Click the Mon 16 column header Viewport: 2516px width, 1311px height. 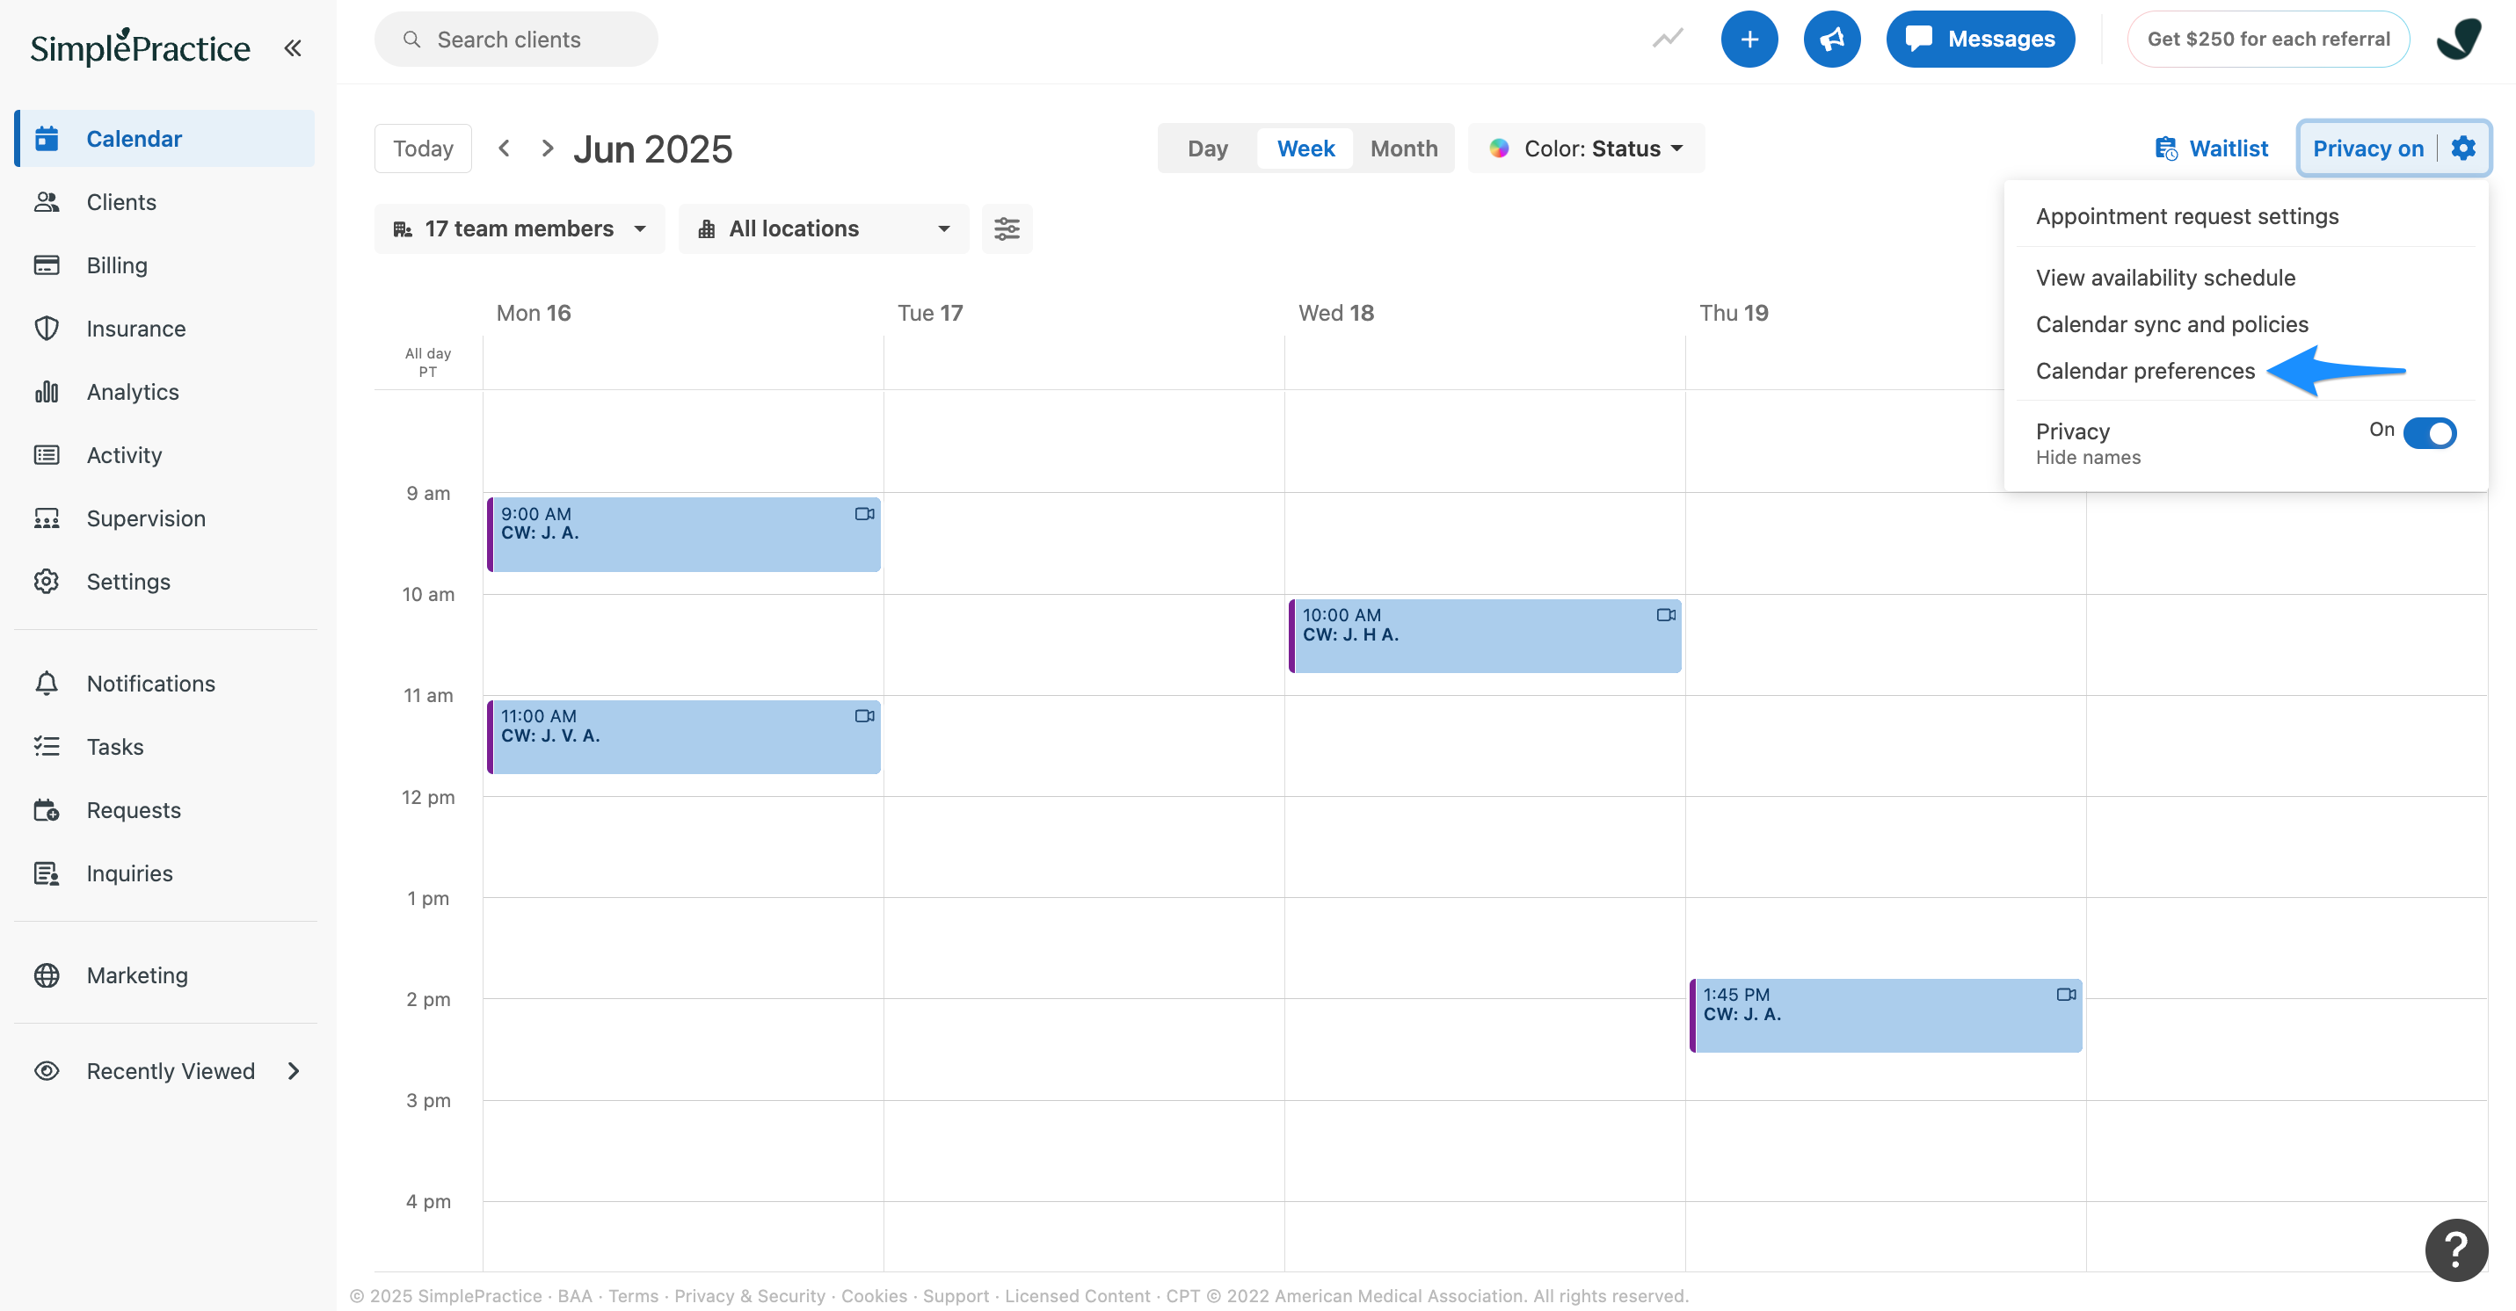coord(534,313)
